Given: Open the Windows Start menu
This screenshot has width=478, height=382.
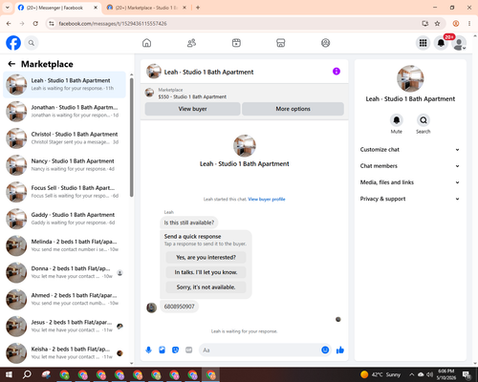Looking at the screenshot, I should [9, 374].
